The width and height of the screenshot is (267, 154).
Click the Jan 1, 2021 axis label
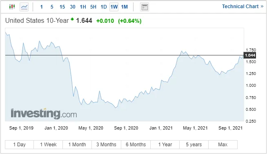161,128
